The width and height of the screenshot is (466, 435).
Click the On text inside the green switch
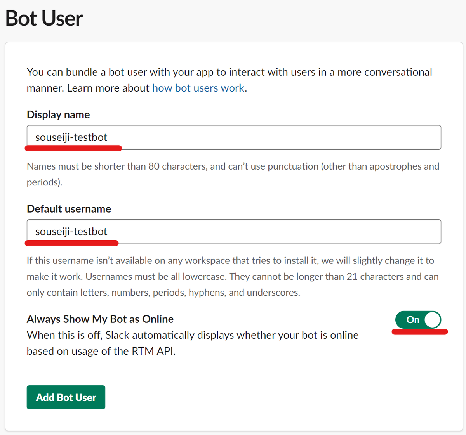pyautogui.click(x=413, y=320)
